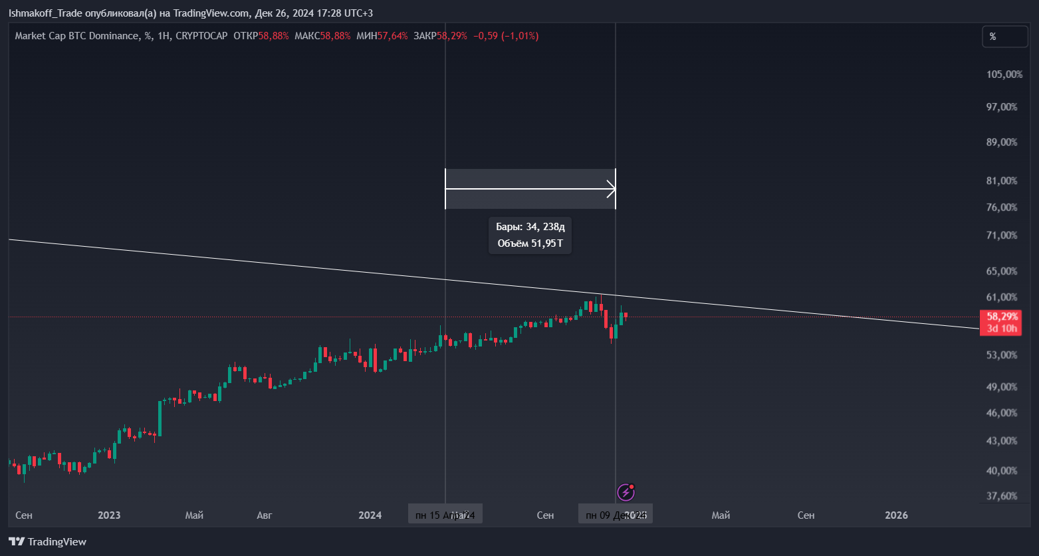Image resolution: width=1039 pixels, height=556 pixels.
Task: Click the 2026 label on time axis
Action: [896, 515]
